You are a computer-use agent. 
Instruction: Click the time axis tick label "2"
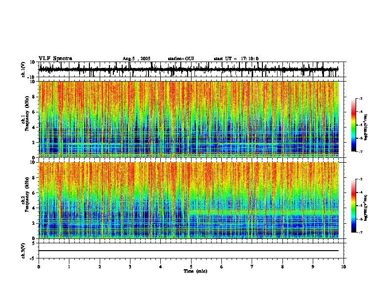(100, 267)
